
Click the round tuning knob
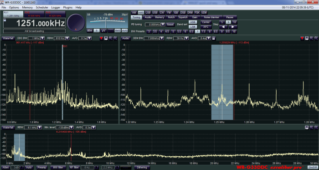pos(76,23)
